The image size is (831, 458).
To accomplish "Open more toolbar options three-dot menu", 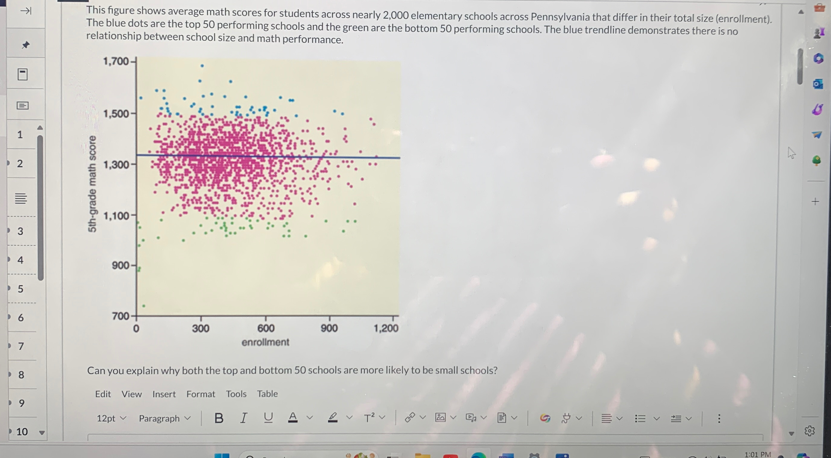I will [719, 419].
